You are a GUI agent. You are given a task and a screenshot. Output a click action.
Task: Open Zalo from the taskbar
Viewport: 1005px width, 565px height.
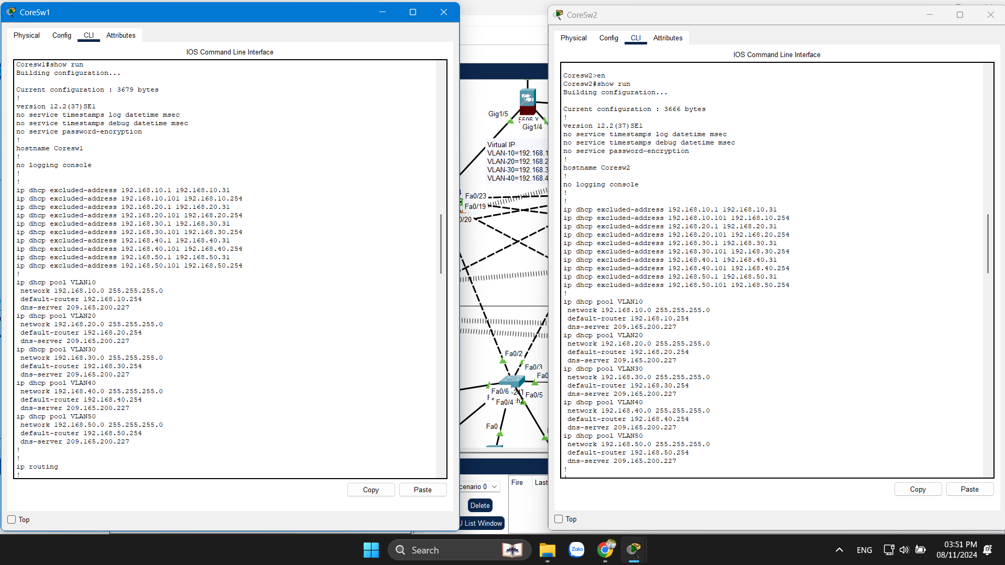click(x=576, y=550)
